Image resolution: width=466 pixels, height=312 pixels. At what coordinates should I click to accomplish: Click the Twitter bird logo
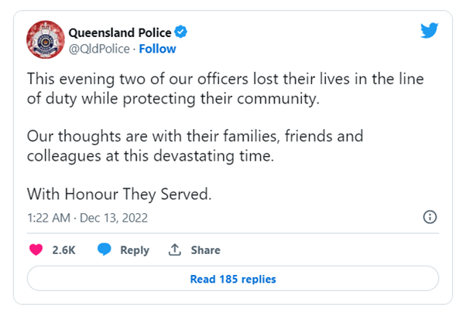[x=430, y=30]
